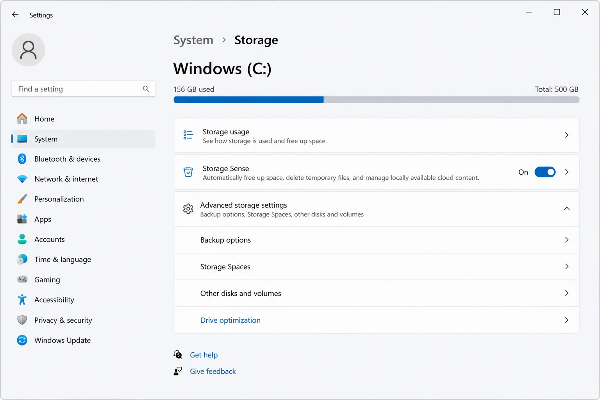Click the Accounts person icon
The width and height of the screenshot is (600, 400).
[x=22, y=239]
